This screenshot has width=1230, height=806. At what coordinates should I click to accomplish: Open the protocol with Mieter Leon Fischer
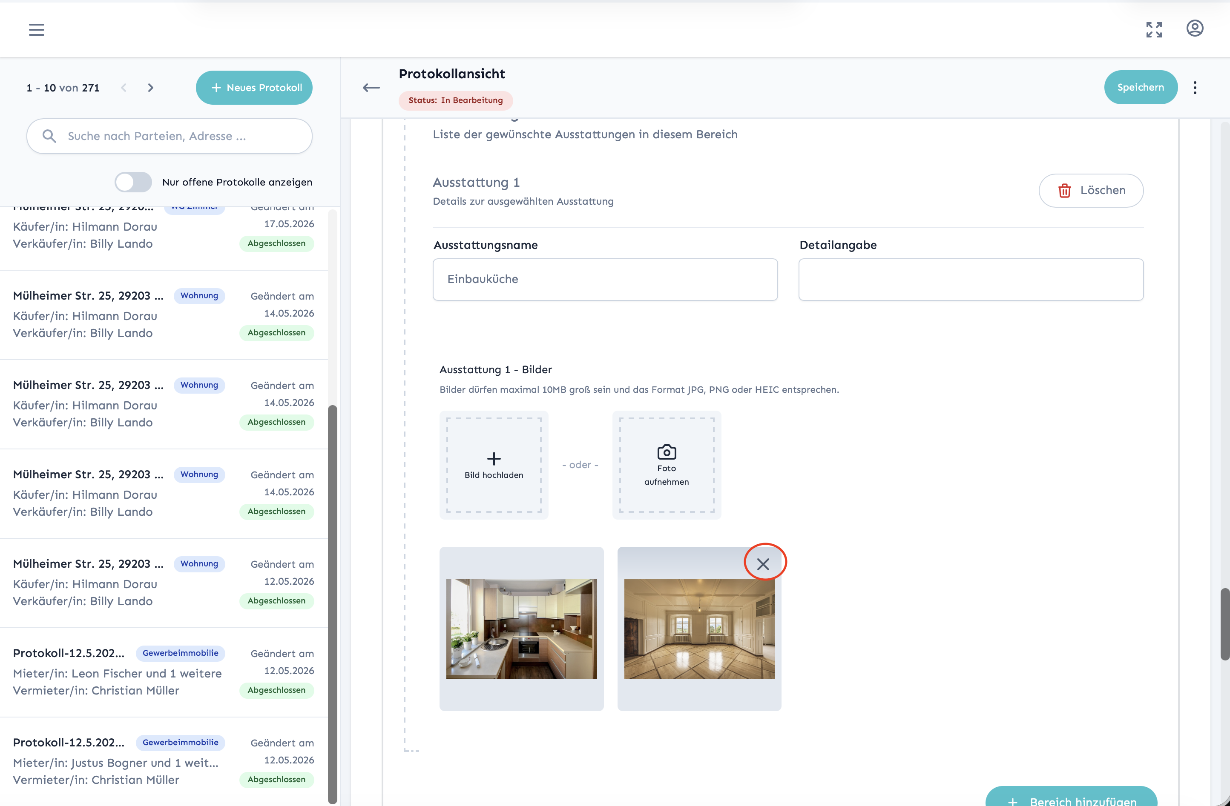[x=164, y=672]
